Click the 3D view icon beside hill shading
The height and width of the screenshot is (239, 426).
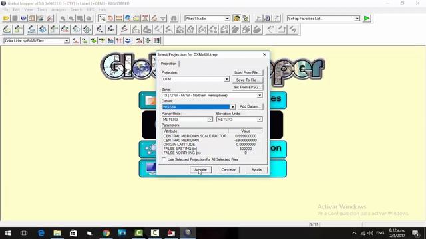click(246, 18)
